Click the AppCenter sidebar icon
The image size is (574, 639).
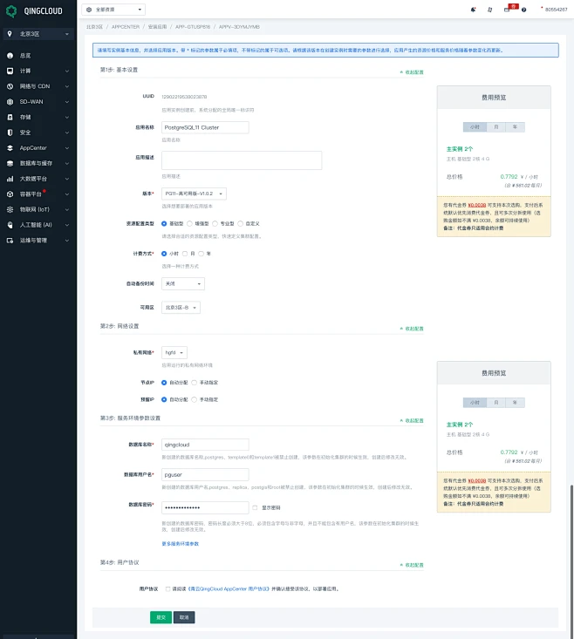tap(10, 148)
